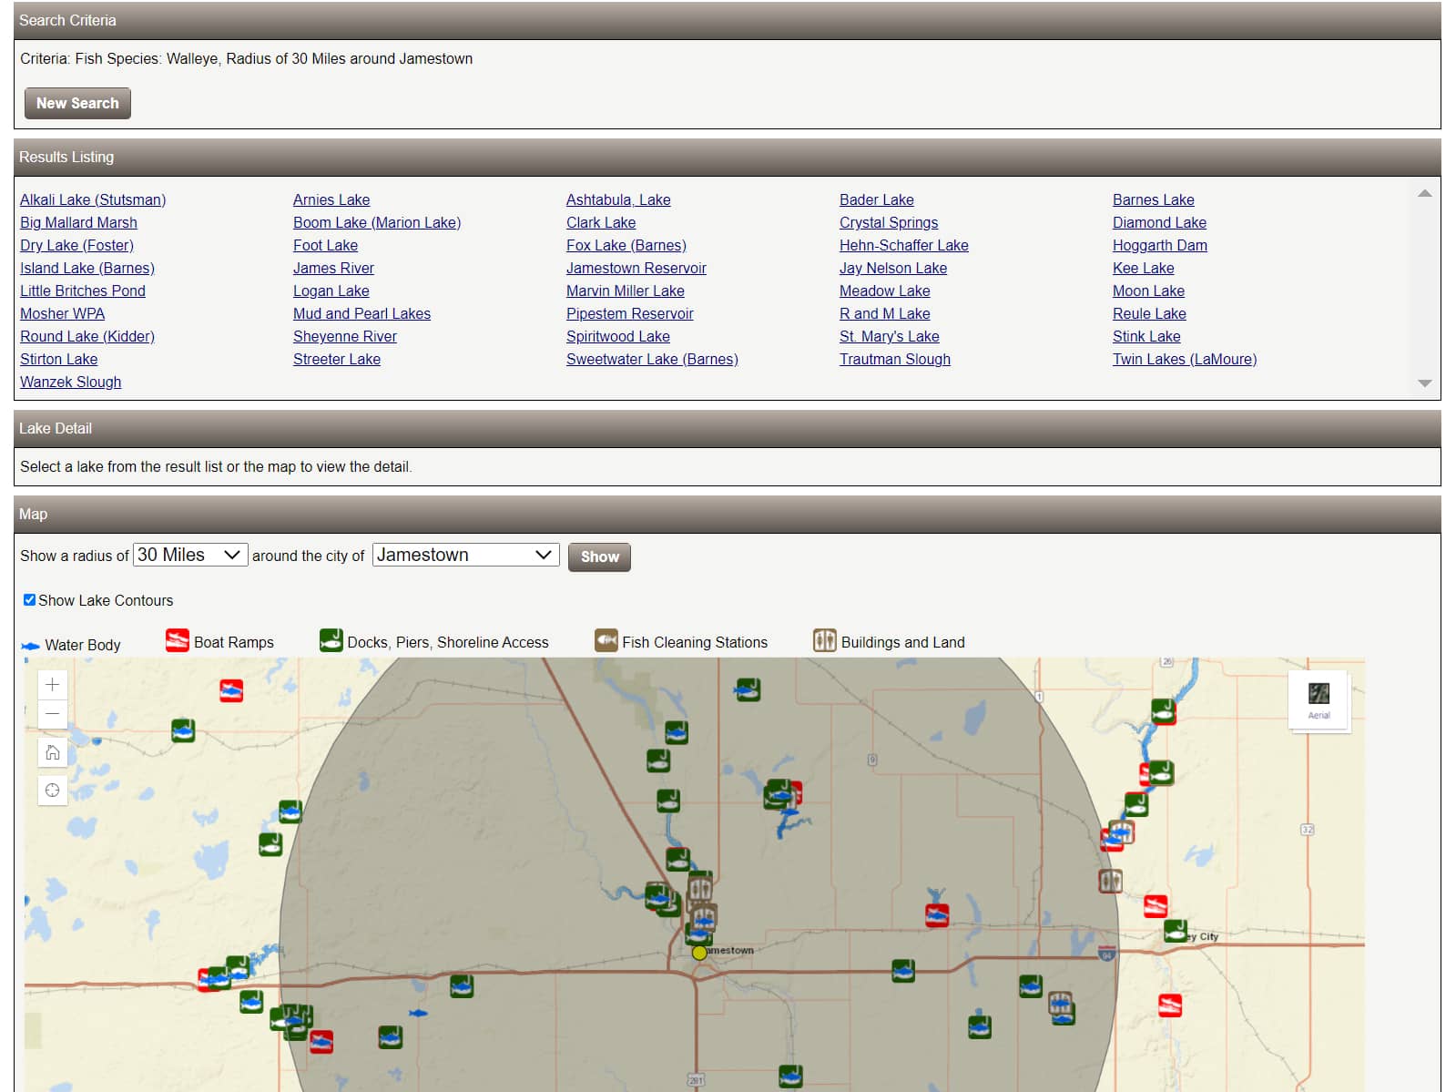Image resolution: width=1456 pixels, height=1092 pixels.
Task: Open Sheyenne River result
Action: (x=344, y=336)
